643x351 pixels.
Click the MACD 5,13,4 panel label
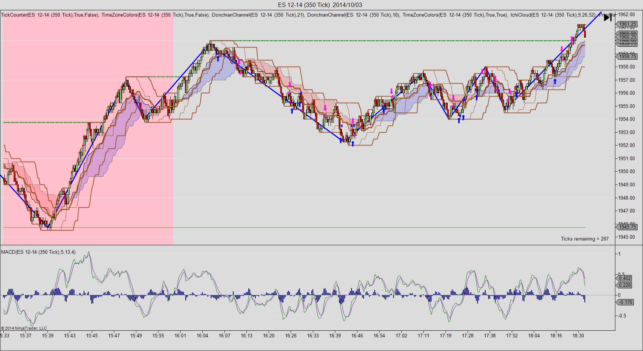point(38,252)
